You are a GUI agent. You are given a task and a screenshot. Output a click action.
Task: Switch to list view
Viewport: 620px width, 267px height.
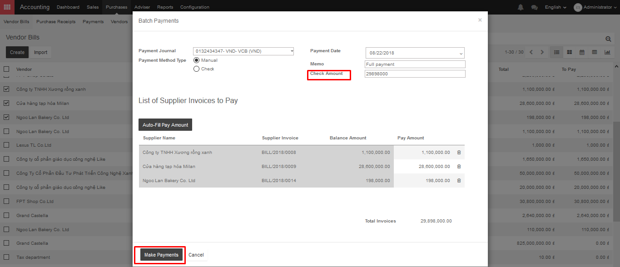click(556, 52)
